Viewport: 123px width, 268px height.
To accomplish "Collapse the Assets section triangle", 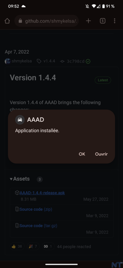I will click(11, 179).
